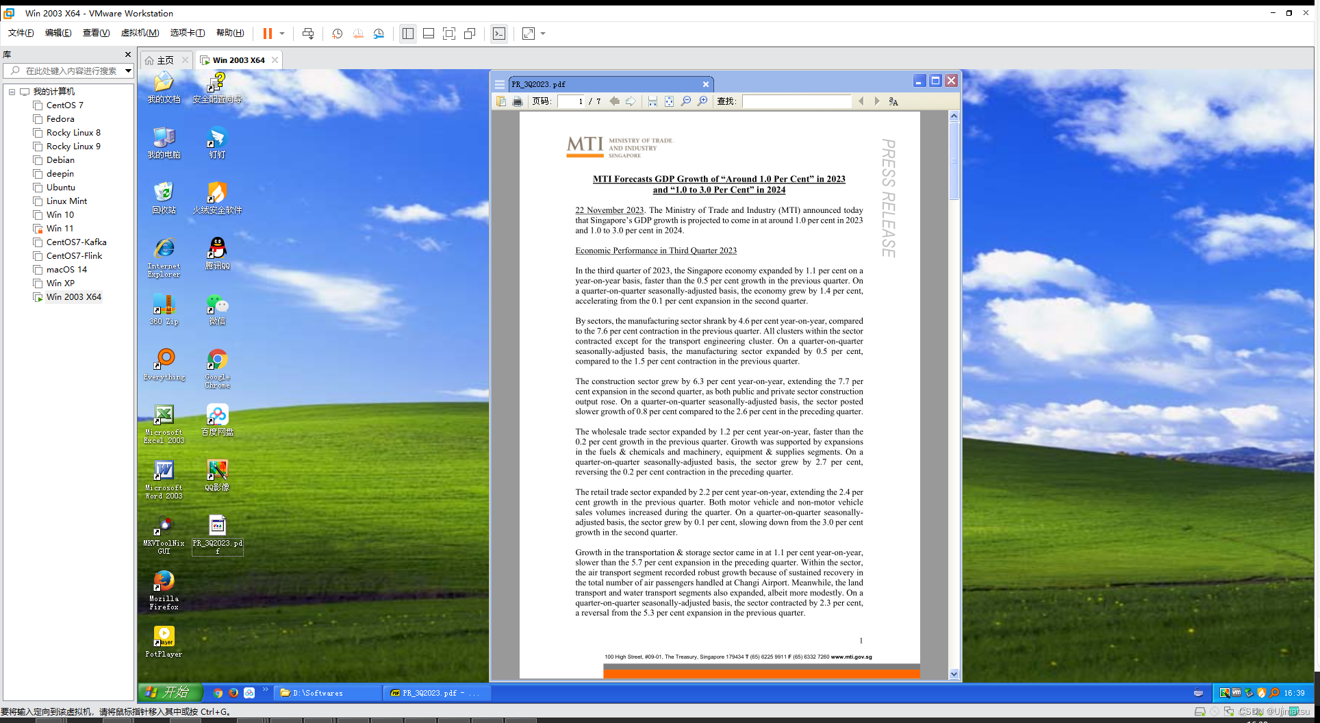Zoom out using the minus magnifier icon
The height and width of the screenshot is (723, 1320).
coord(686,101)
